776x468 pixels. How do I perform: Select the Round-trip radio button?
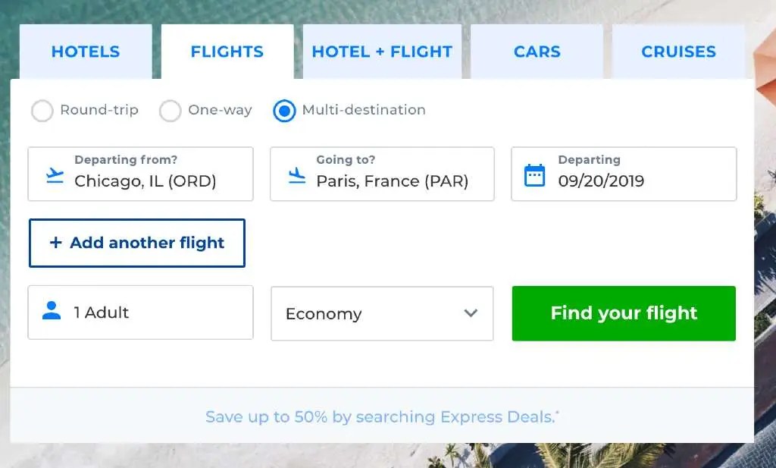point(42,111)
